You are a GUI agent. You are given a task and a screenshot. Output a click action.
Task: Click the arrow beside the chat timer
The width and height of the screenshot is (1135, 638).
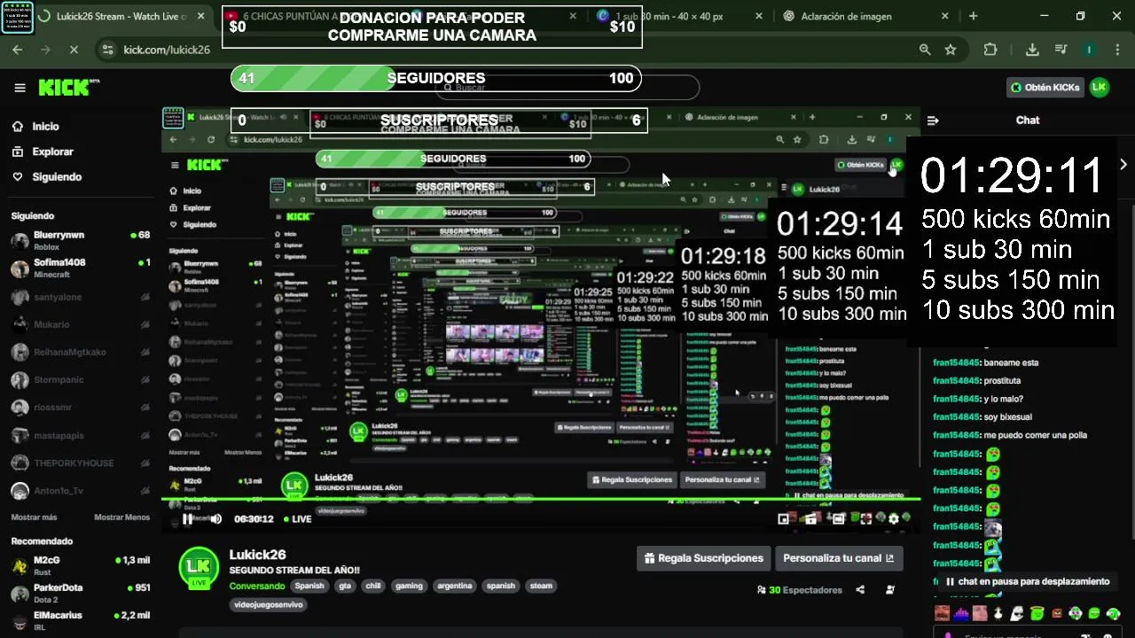pos(1123,164)
